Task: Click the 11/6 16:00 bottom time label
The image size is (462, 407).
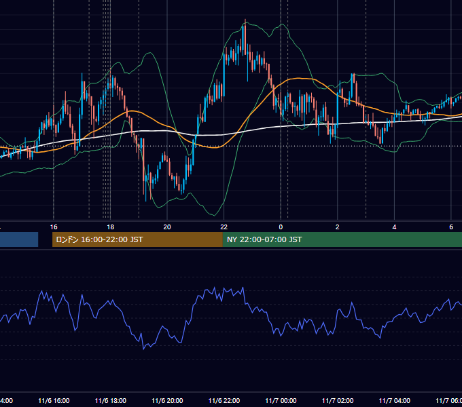Action: [x=54, y=400]
